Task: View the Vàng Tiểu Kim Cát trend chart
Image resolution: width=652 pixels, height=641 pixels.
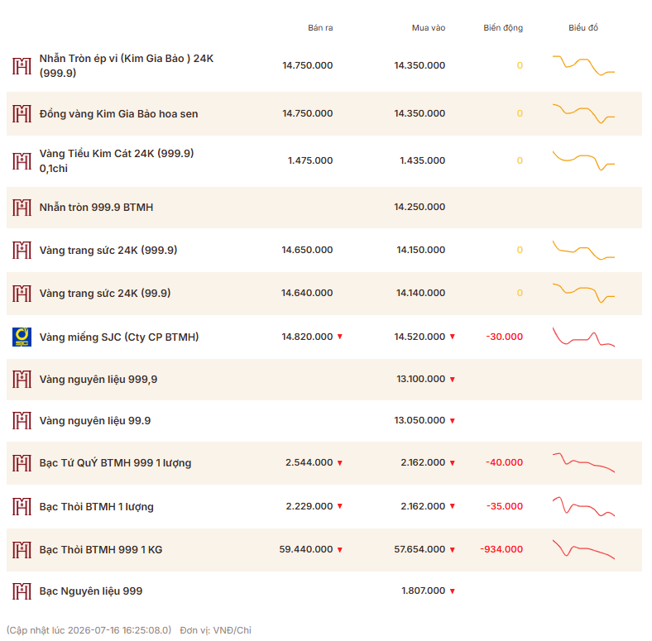Action: pos(583,160)
